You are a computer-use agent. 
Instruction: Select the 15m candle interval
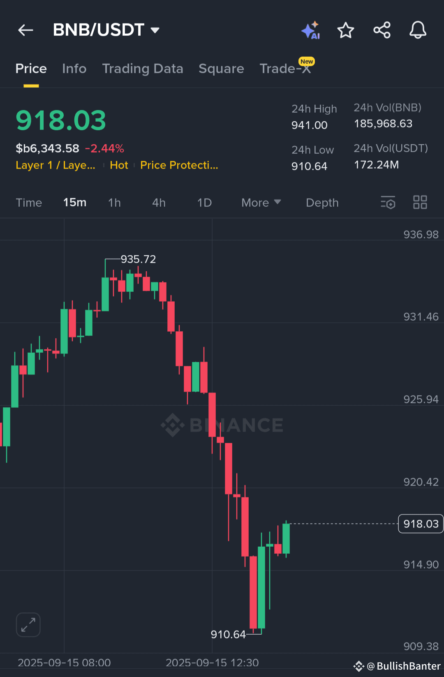75,202
